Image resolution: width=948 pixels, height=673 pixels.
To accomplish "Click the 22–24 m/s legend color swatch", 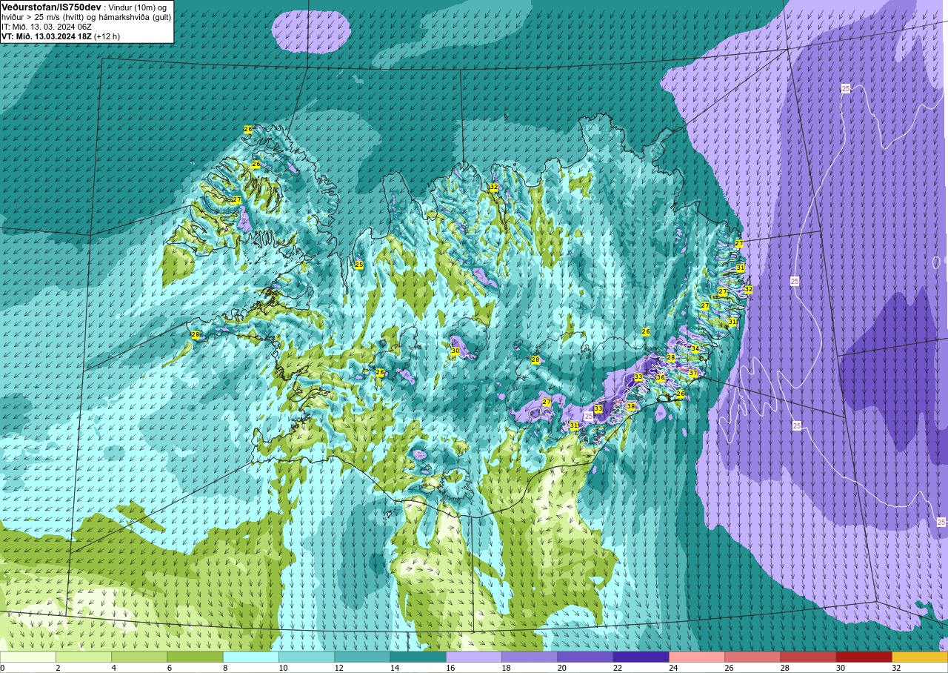I will (x=641, y=657).
